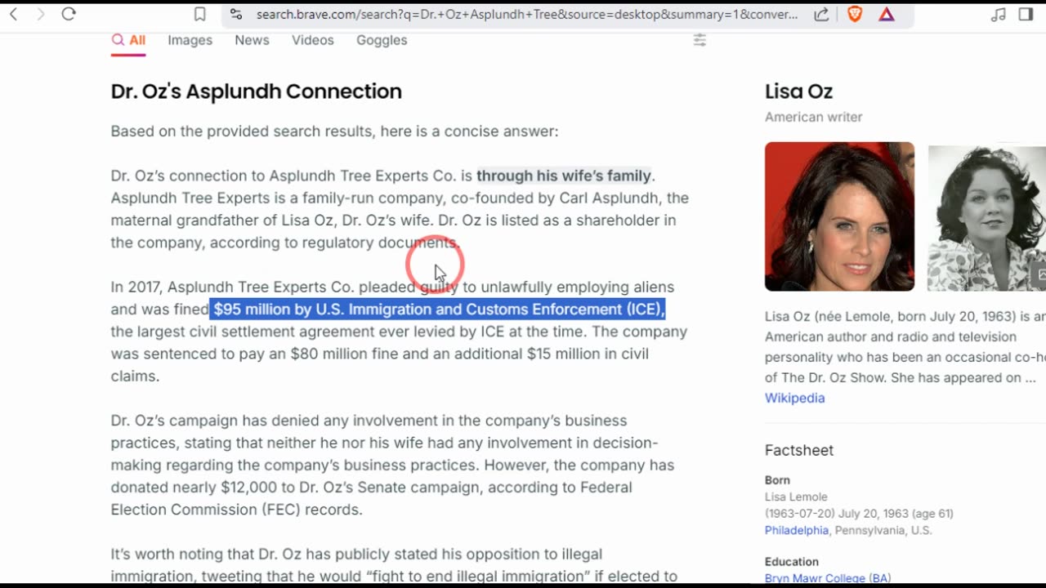Click the selected "$95 million by U.S. Immigration" text
1046x588 pixels.
[438, 310]
